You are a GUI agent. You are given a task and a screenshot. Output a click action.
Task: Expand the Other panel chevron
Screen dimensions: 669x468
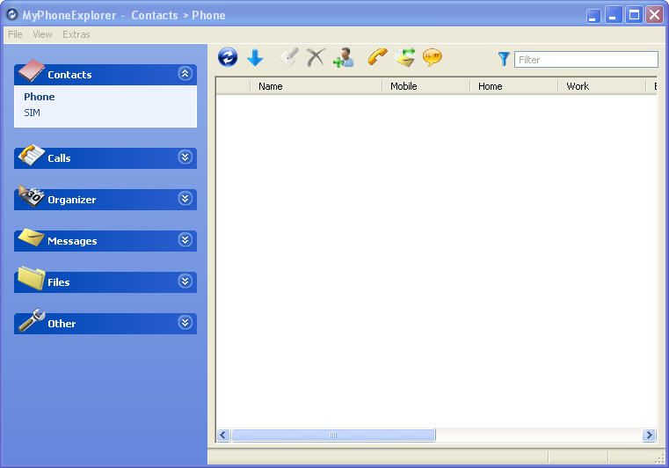point(185,322)
